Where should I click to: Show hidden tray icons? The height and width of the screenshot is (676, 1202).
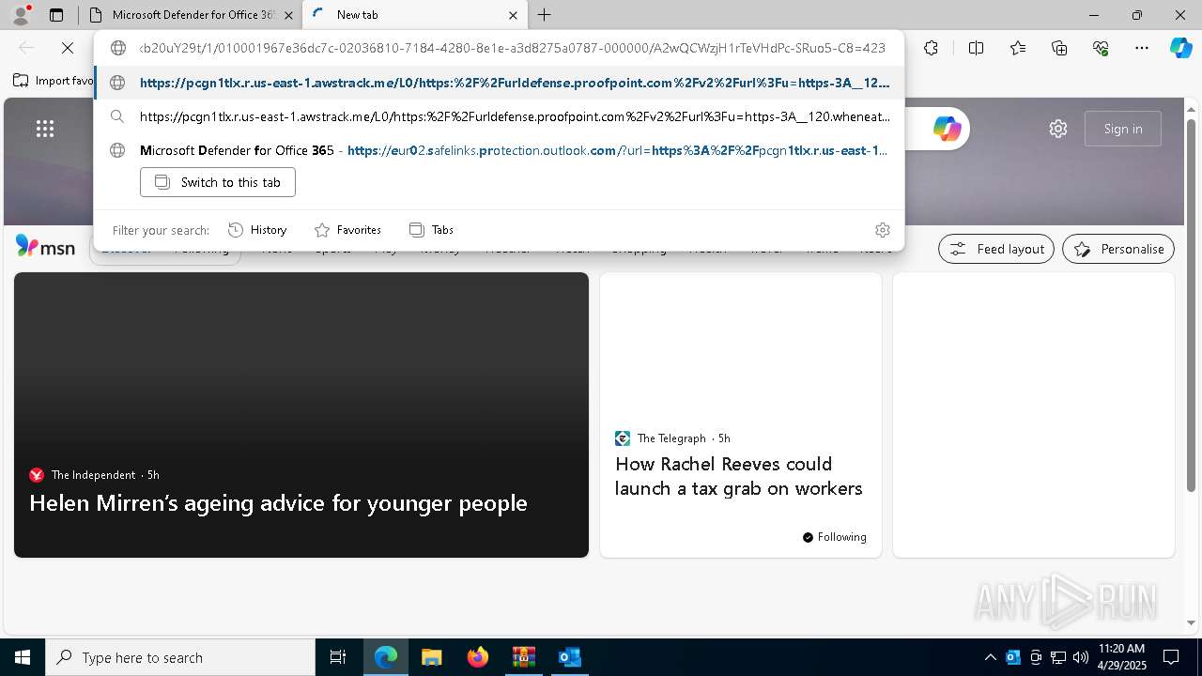[x=990, y=657]
